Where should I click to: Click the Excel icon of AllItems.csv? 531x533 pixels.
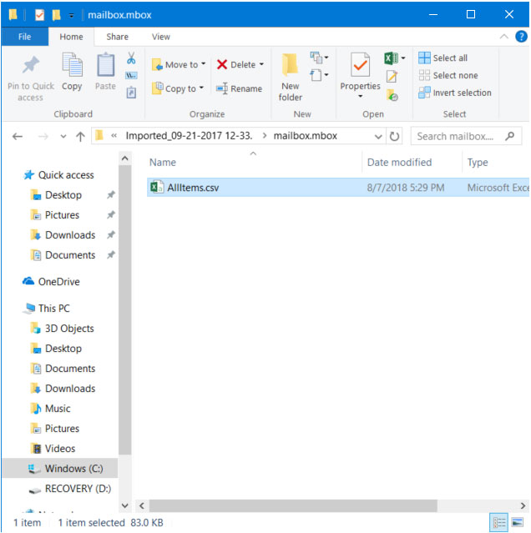(x=157, y=187)
